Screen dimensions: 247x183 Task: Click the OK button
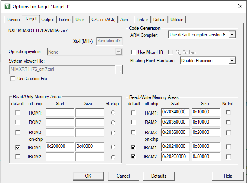pyautogui.click(x=88, y=176)
